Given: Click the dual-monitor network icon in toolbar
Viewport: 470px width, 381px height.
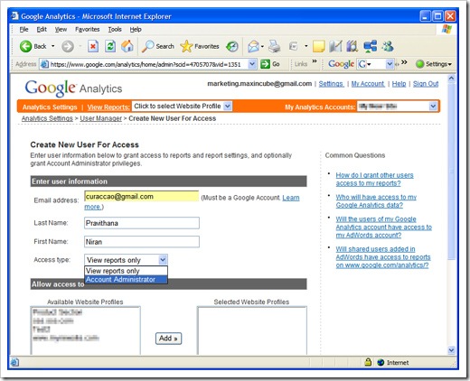Looking at the screenshot, I should tap(370, 46).
